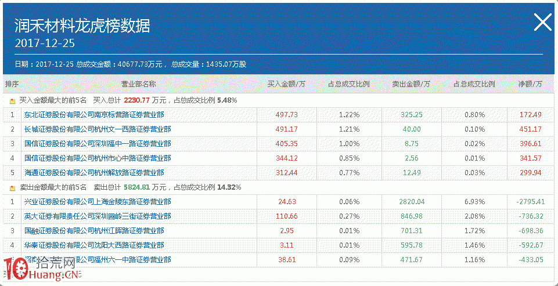Click the 卖出金额/万 column header
This screenshot has width=558, height=286.
pyautogui.click(x=411, y=84)
